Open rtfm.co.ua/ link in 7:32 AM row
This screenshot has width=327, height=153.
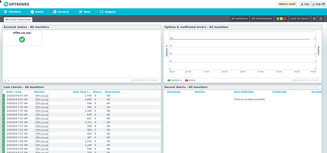42,122
